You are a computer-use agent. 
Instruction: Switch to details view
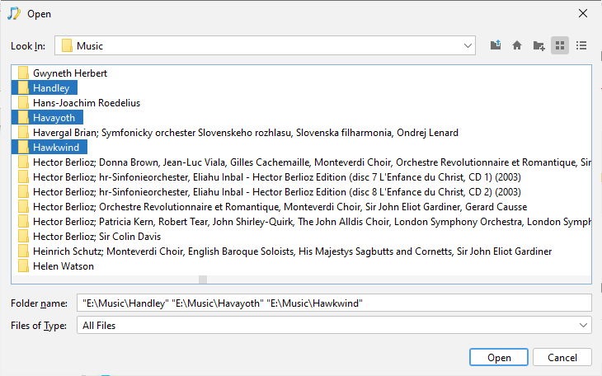[581, 45]
